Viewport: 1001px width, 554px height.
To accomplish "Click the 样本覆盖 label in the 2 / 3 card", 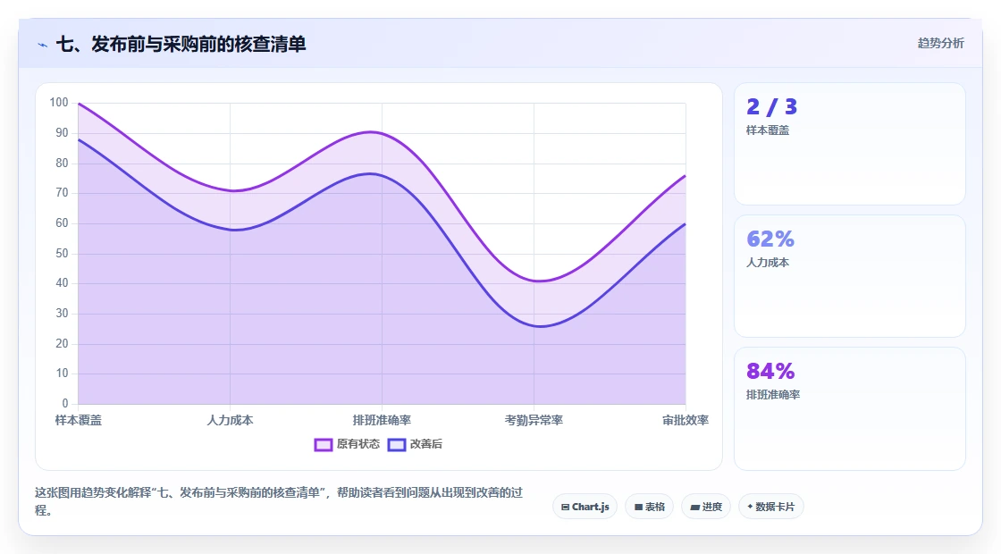I will [768, 130].
